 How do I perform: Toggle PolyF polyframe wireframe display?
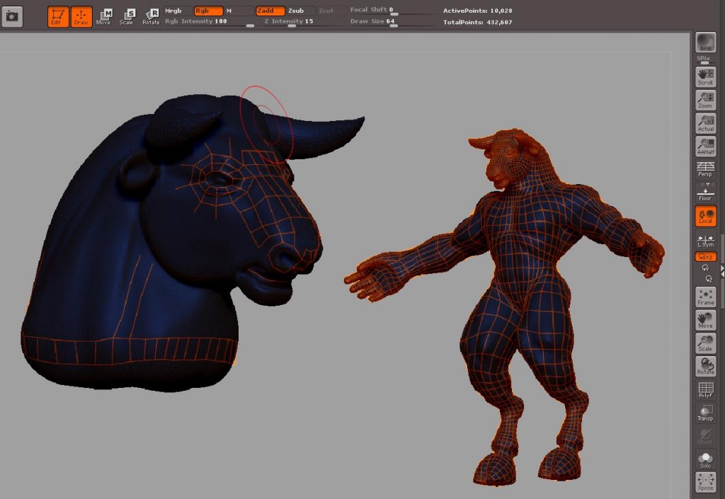tap(705, 390)
